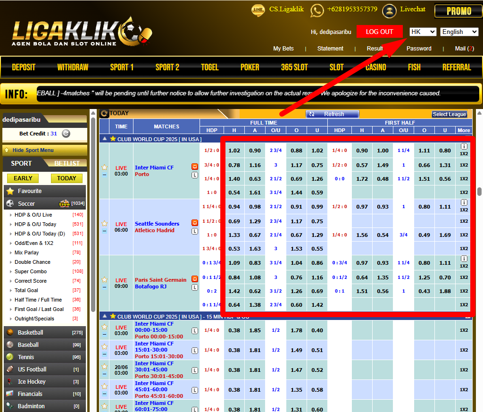Image resolution: width=483 pixels, height=412 pixels.
Task: Open info icon in Inter Miami More column
Action: (x=464, y=146)
